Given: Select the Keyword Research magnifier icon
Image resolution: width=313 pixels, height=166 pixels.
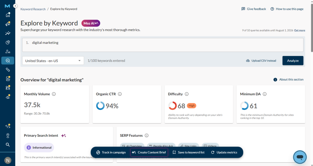Looking at the screenshot, I should 8,61.
